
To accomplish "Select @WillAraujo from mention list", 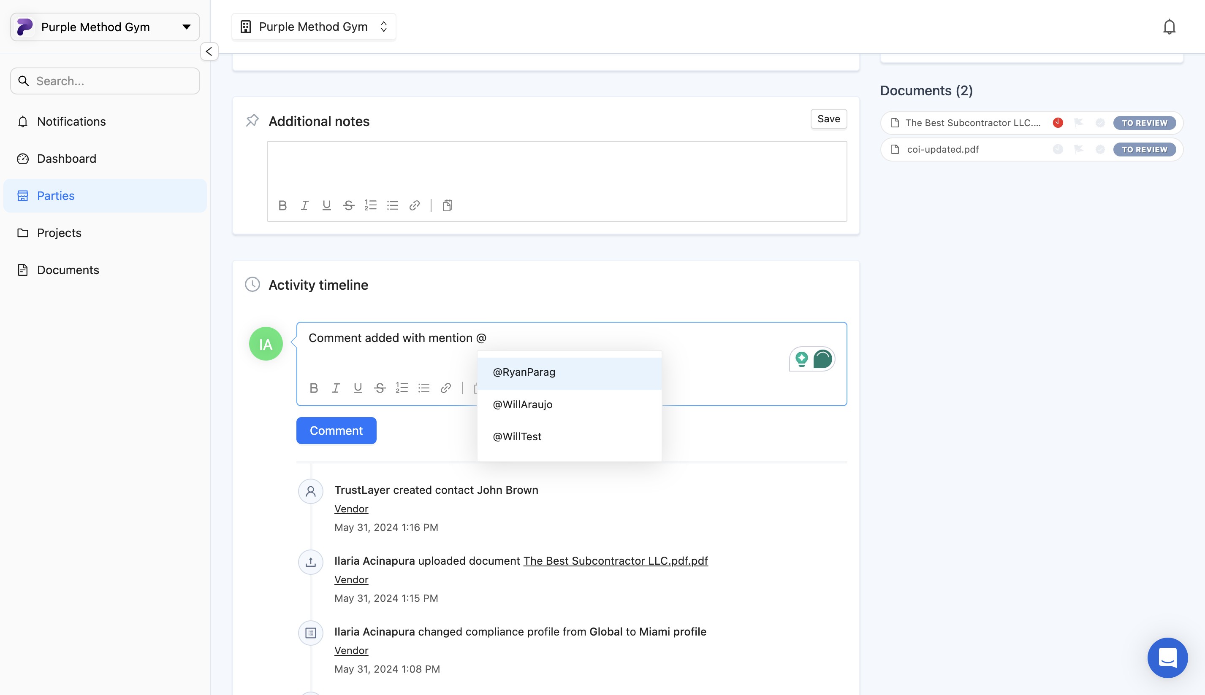I will (522, 404).
